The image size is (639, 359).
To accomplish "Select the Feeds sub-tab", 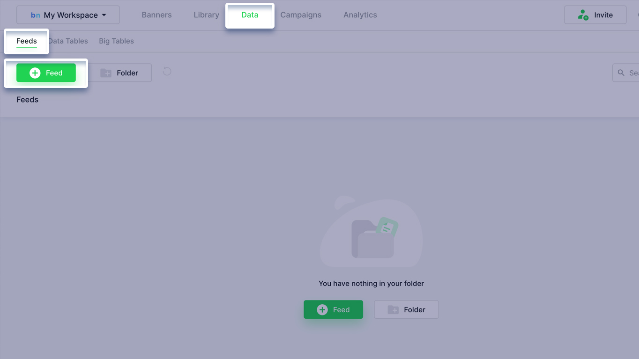I will pyautogui.click(x=27, y=41).
